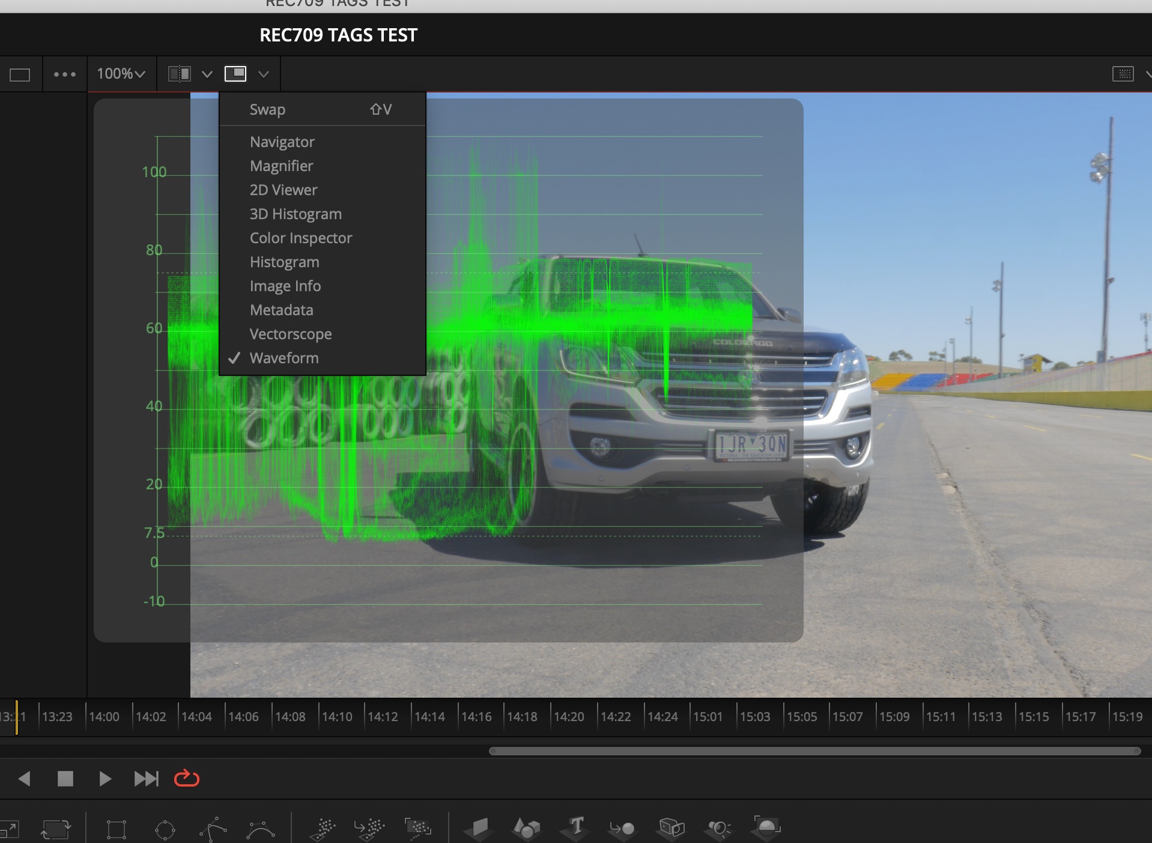
Task: Click the single viewer layout icon
Action: coord(20,74)
